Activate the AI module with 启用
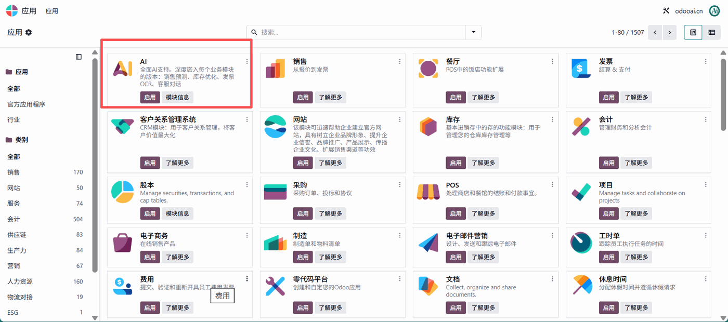 pos(150,97)
